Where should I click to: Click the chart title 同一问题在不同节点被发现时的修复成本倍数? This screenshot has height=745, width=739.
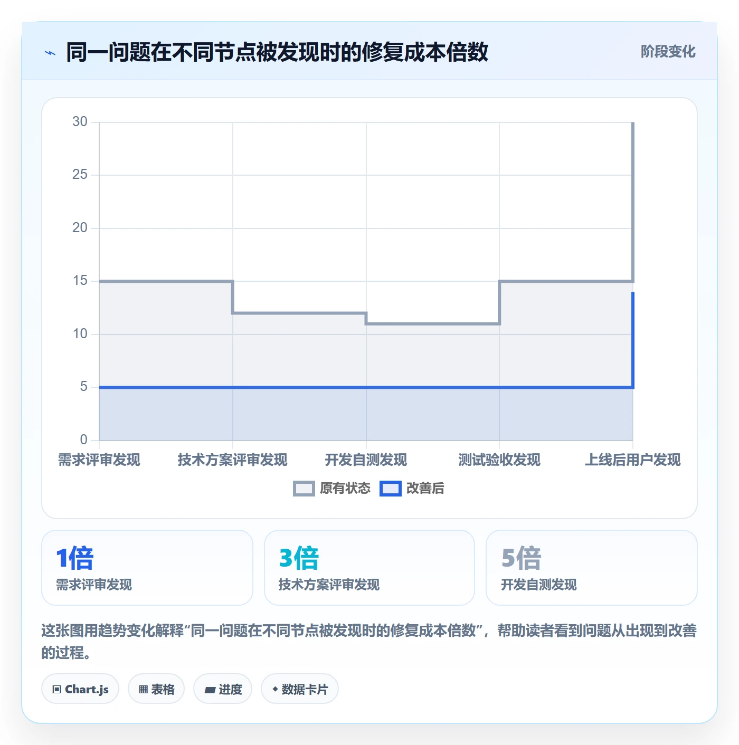[277, 52]
